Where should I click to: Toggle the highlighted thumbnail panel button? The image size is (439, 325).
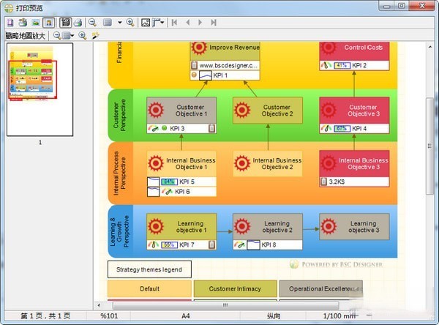(x=48, y=22)
